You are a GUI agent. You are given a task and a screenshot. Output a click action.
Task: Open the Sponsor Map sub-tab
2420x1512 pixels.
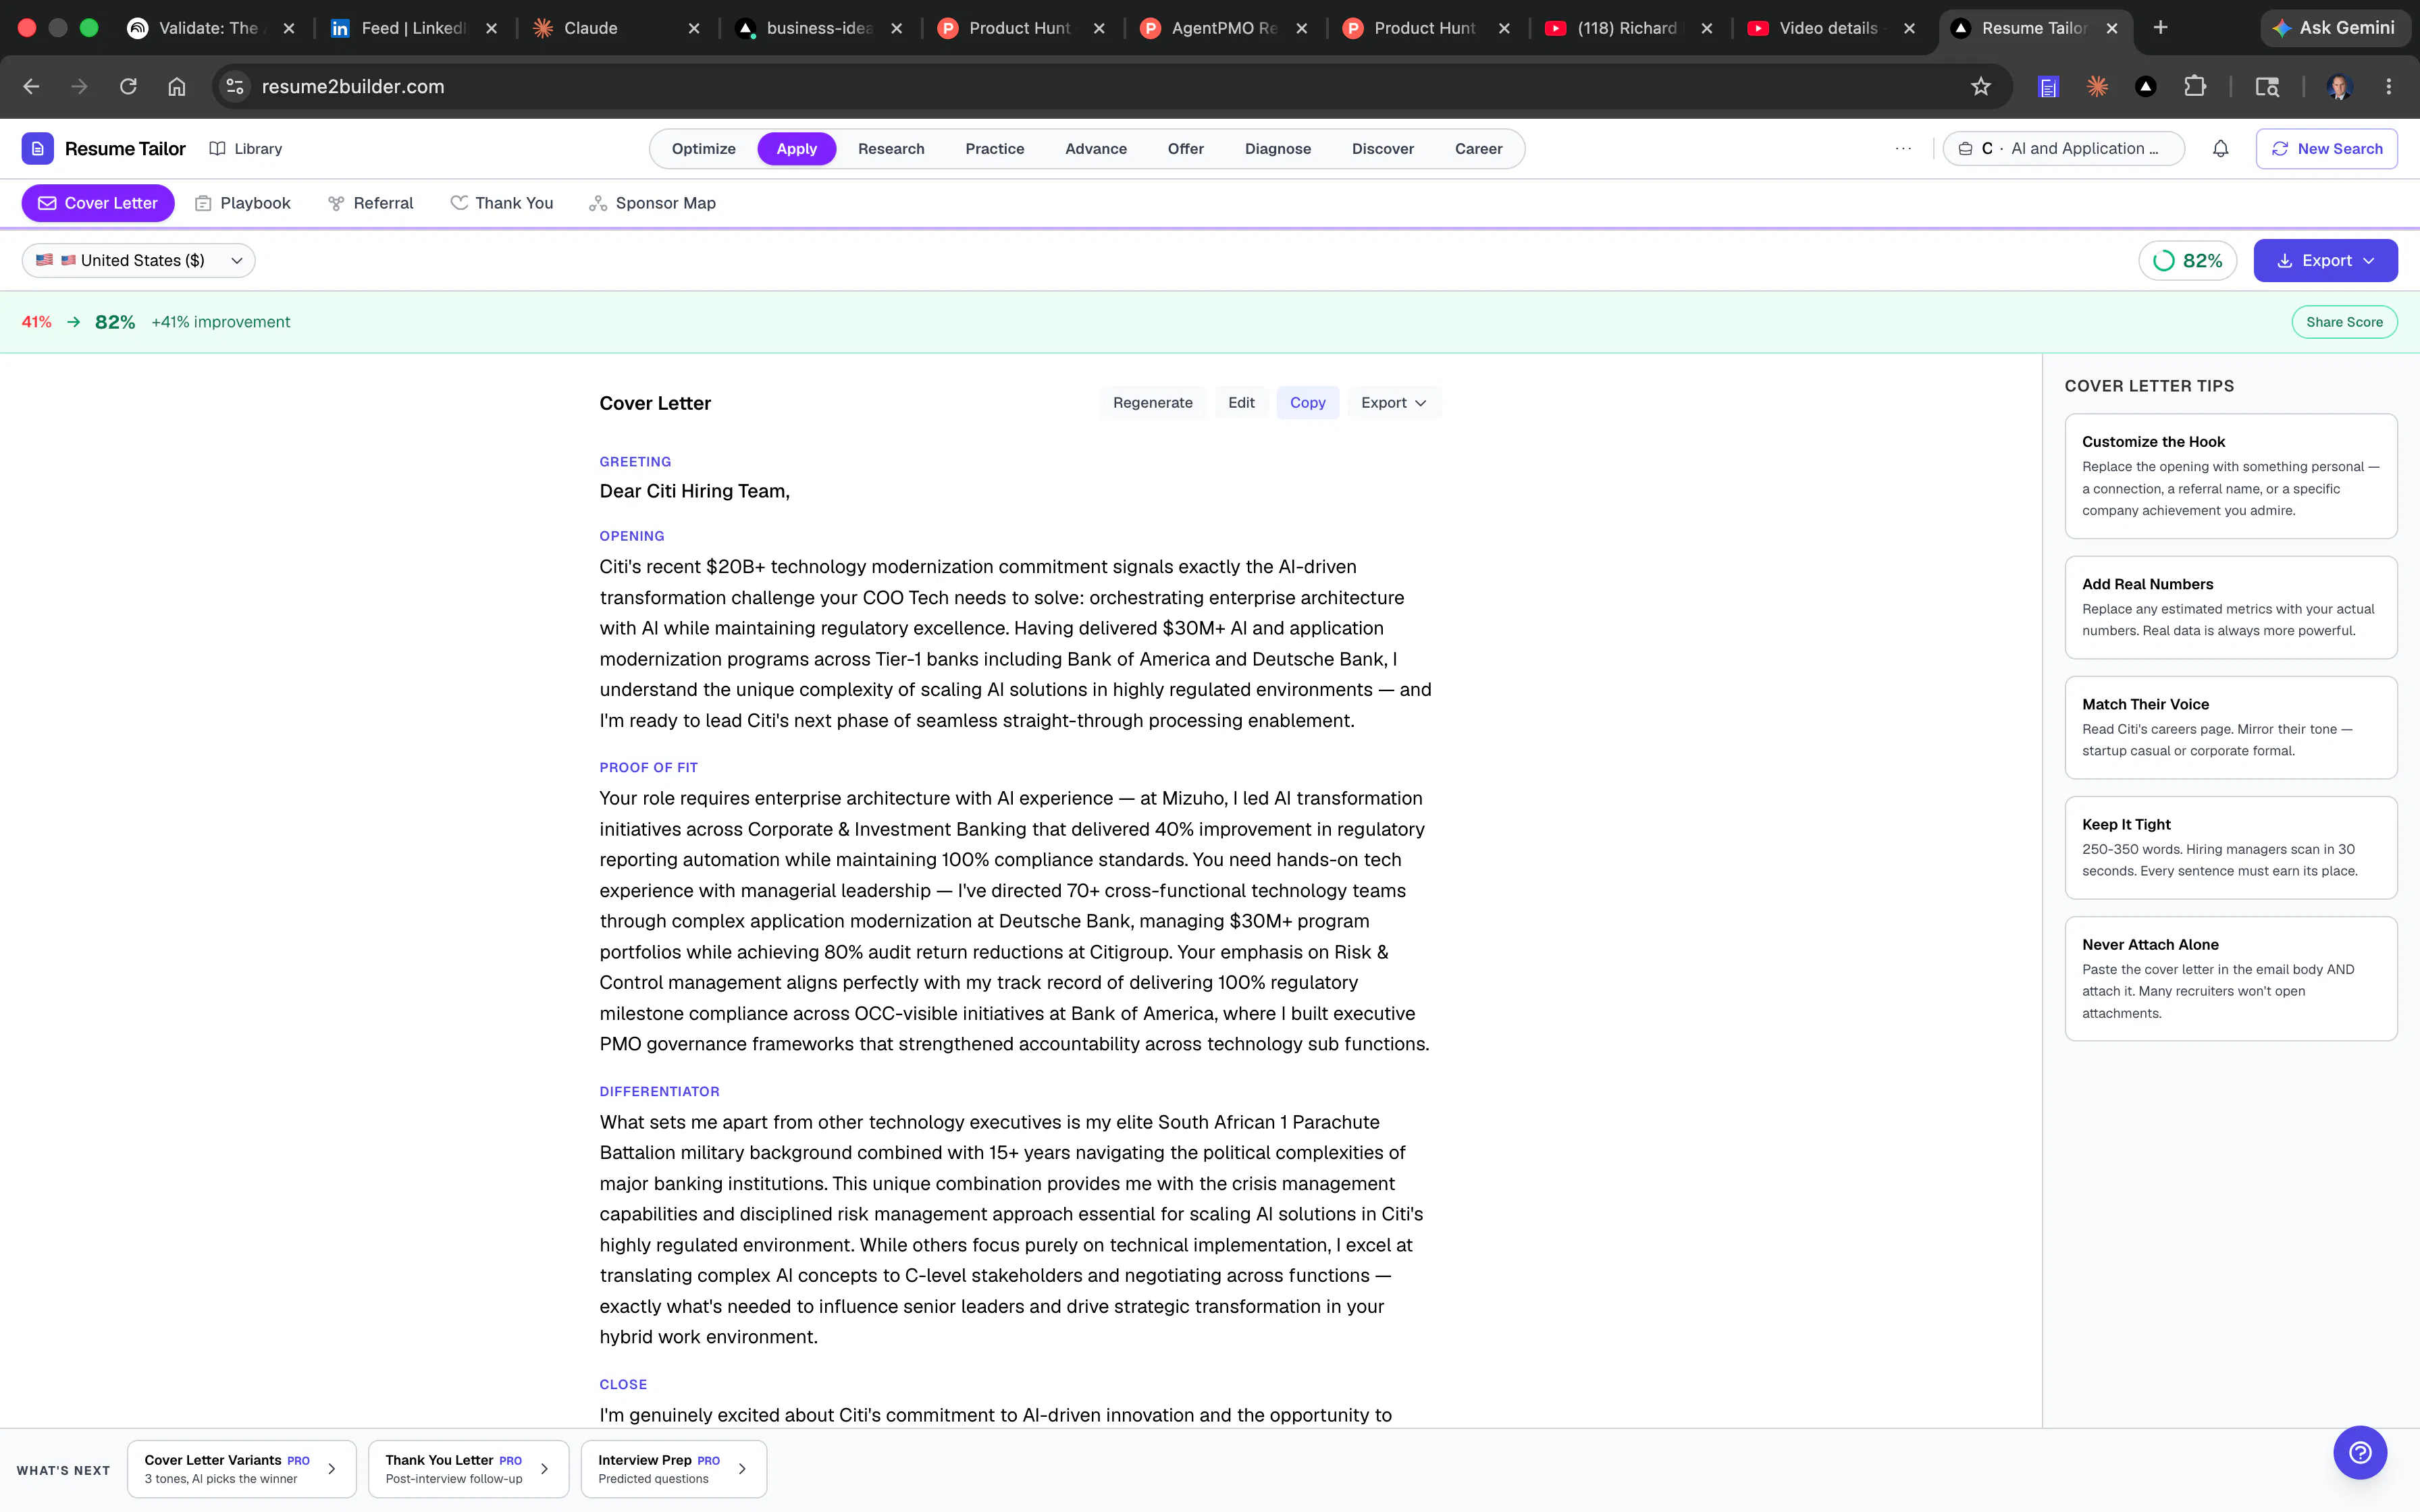click(x=652, y=203)
